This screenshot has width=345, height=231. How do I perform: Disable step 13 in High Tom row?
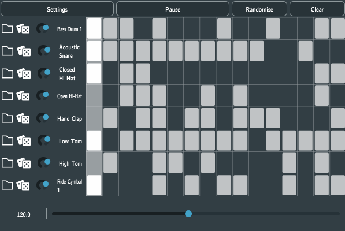[x=289, y=163]
